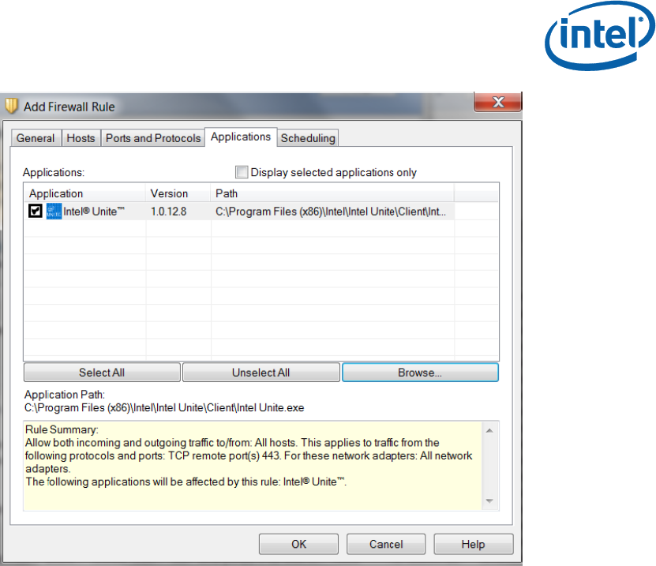
Task: Go to Ports and Protocols tab
Action: (x=153, y=138)
